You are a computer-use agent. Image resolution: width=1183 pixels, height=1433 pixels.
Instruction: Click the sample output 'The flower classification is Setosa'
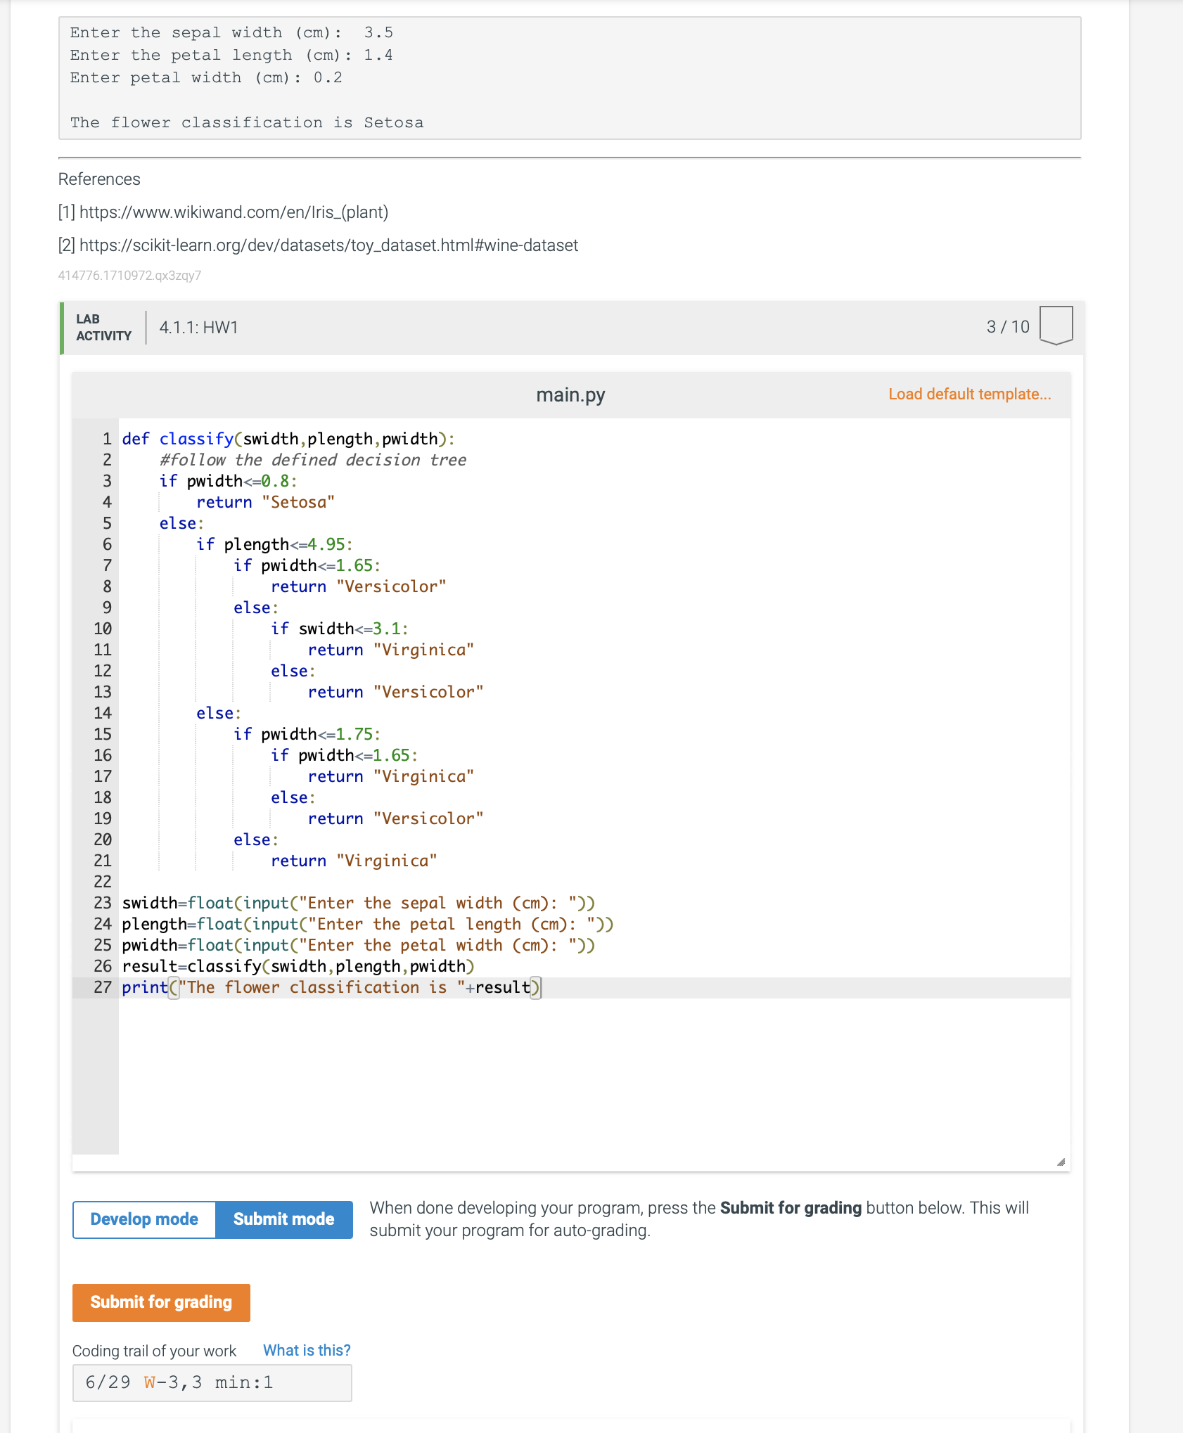tap(247, 122)
